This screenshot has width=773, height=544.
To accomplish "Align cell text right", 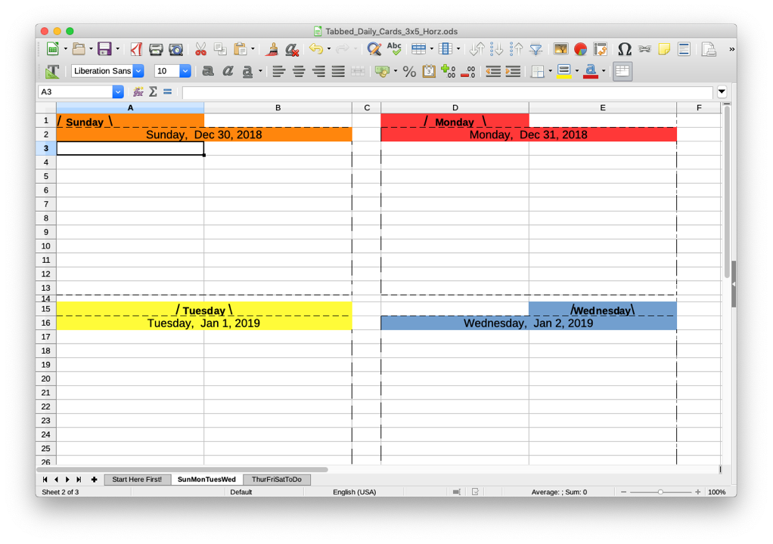I will pos(318,71).
